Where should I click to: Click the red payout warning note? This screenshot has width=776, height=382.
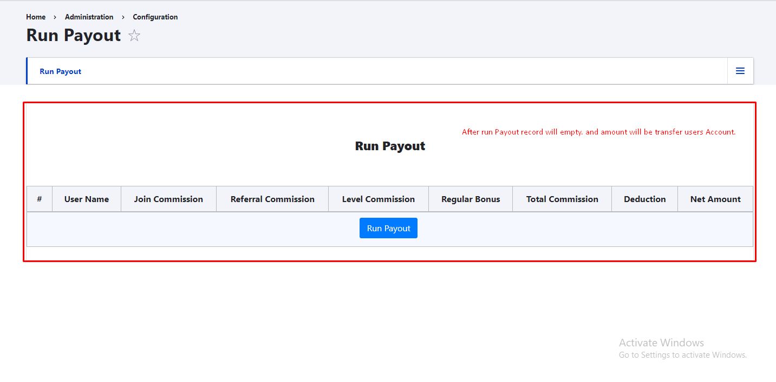coord(599,132)
